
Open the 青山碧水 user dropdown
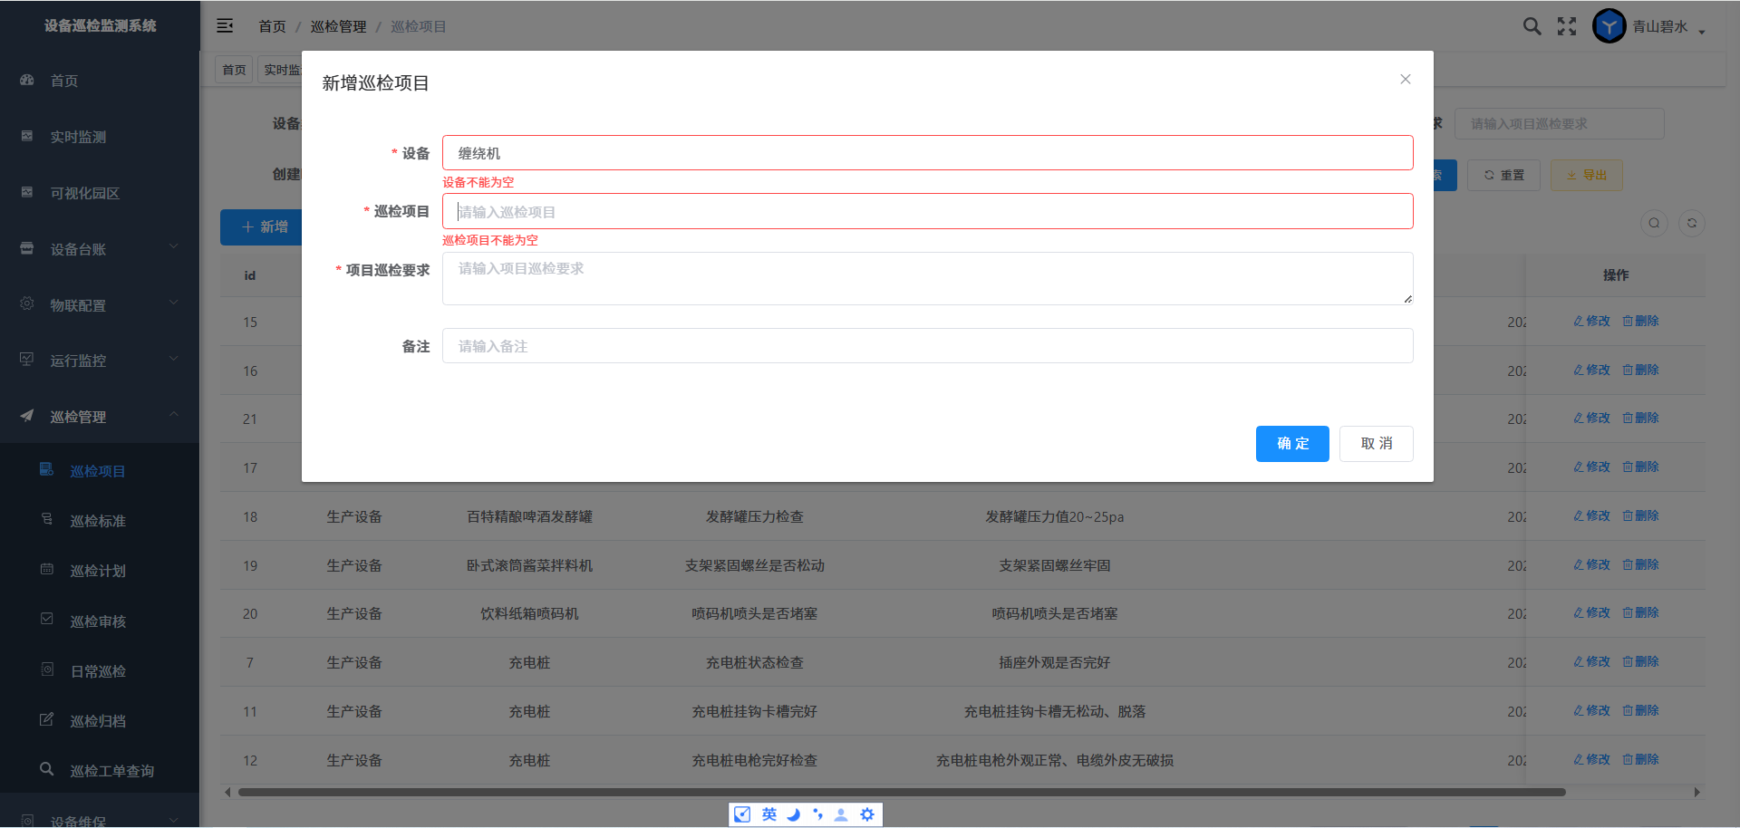coord(1667,27)
